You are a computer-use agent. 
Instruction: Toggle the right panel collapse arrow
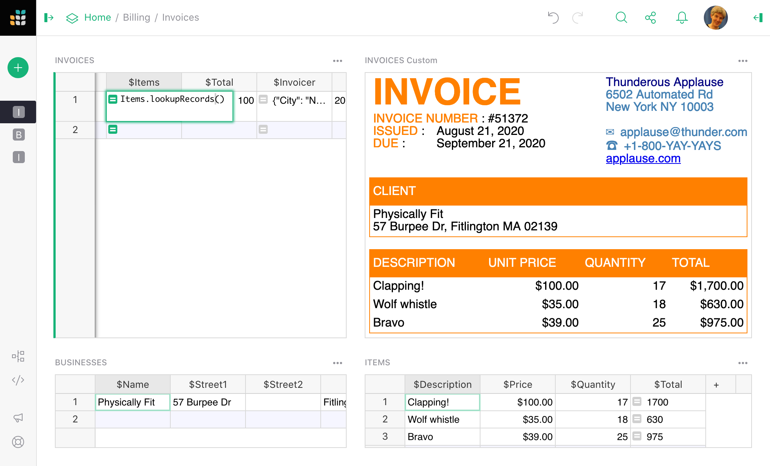coord(757,17)
